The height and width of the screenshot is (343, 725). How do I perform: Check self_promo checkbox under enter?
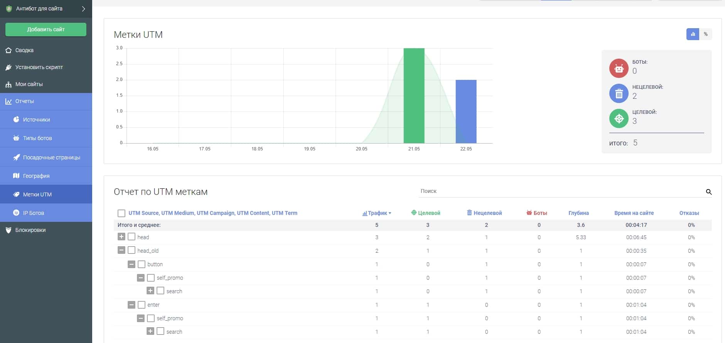click(151, 318)
